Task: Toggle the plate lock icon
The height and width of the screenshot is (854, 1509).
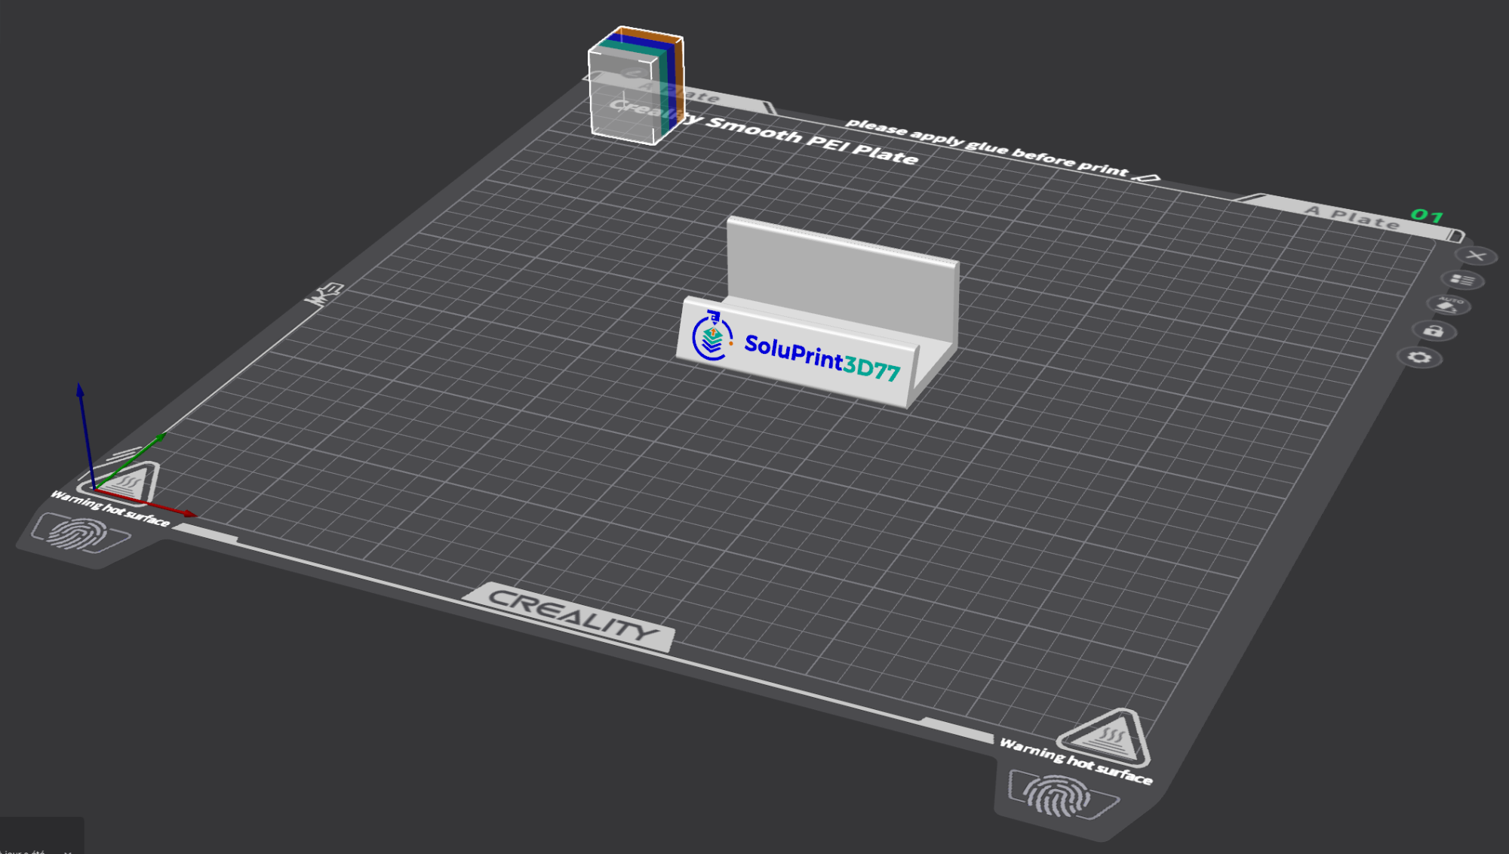Action: (x=1433, y=330)
